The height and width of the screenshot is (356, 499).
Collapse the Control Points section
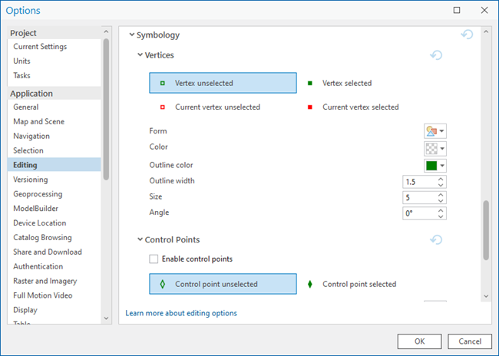point(140,240)
